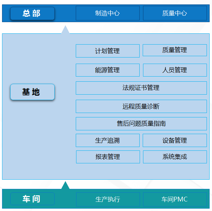Image resolution: width=212 pixels, height=211 pixels.
Task: Open the 生产执行 box
Action: pos(108,199)
